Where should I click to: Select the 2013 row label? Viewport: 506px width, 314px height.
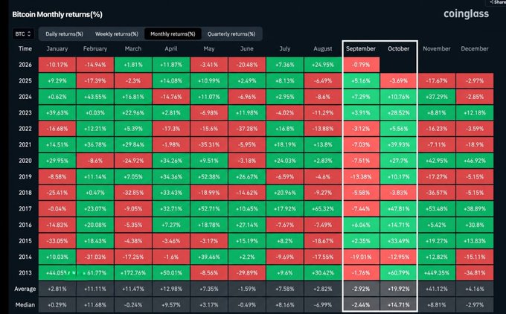(x=25, y=272)
